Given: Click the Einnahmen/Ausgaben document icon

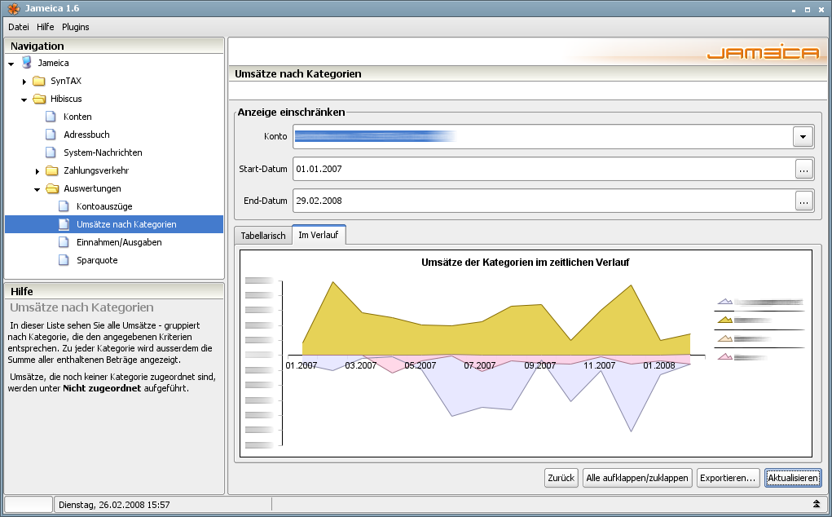Looking at the screenshot, I should coord(64,242).
